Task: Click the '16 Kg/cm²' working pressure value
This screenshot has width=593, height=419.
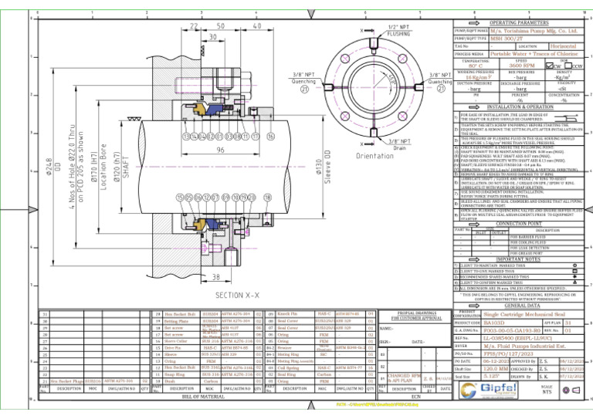Action: click(x=478, y=77)
